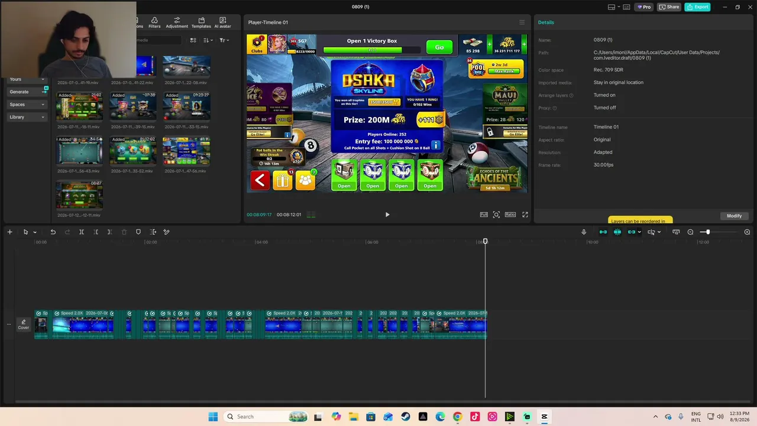This screenshot has width=757, height=426.
Task: Select the clip thumbnail ending 22-08.mkv
Action: tap(186, 67)
